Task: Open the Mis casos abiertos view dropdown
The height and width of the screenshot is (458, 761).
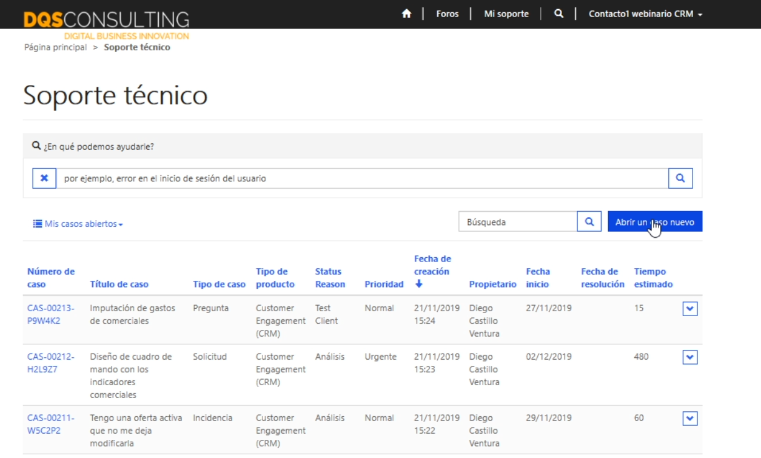Action: click(78, 224)
